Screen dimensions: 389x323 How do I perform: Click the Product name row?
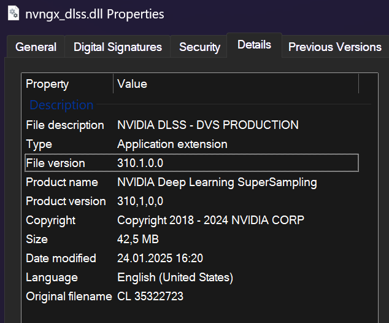tap(62, 182)
